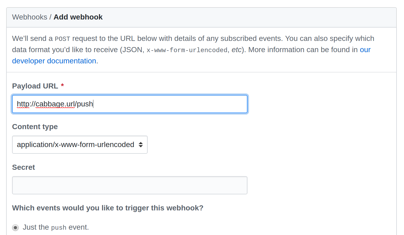Click the Secret field label

pyautogui.click(x=24, y=167)
